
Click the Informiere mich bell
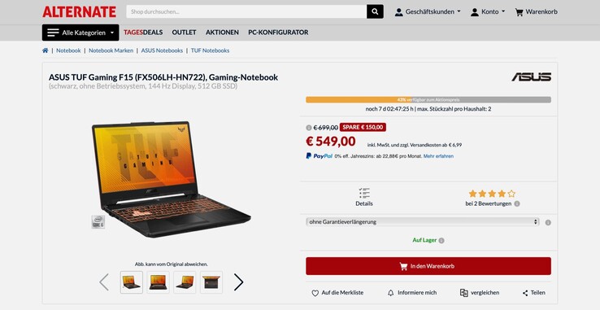point(391,293)
